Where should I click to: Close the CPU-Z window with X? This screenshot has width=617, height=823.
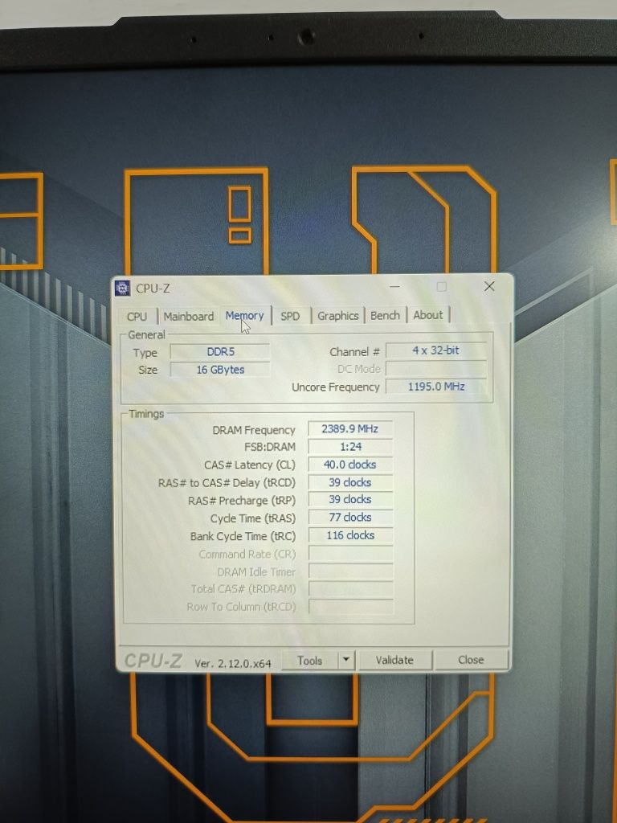[489, 286]
